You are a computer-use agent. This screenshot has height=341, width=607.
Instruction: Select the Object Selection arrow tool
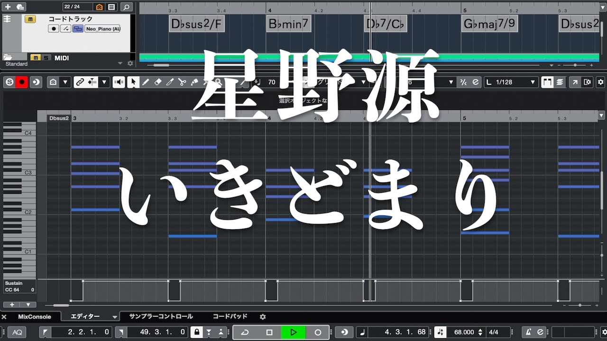[x=133, y=82]
